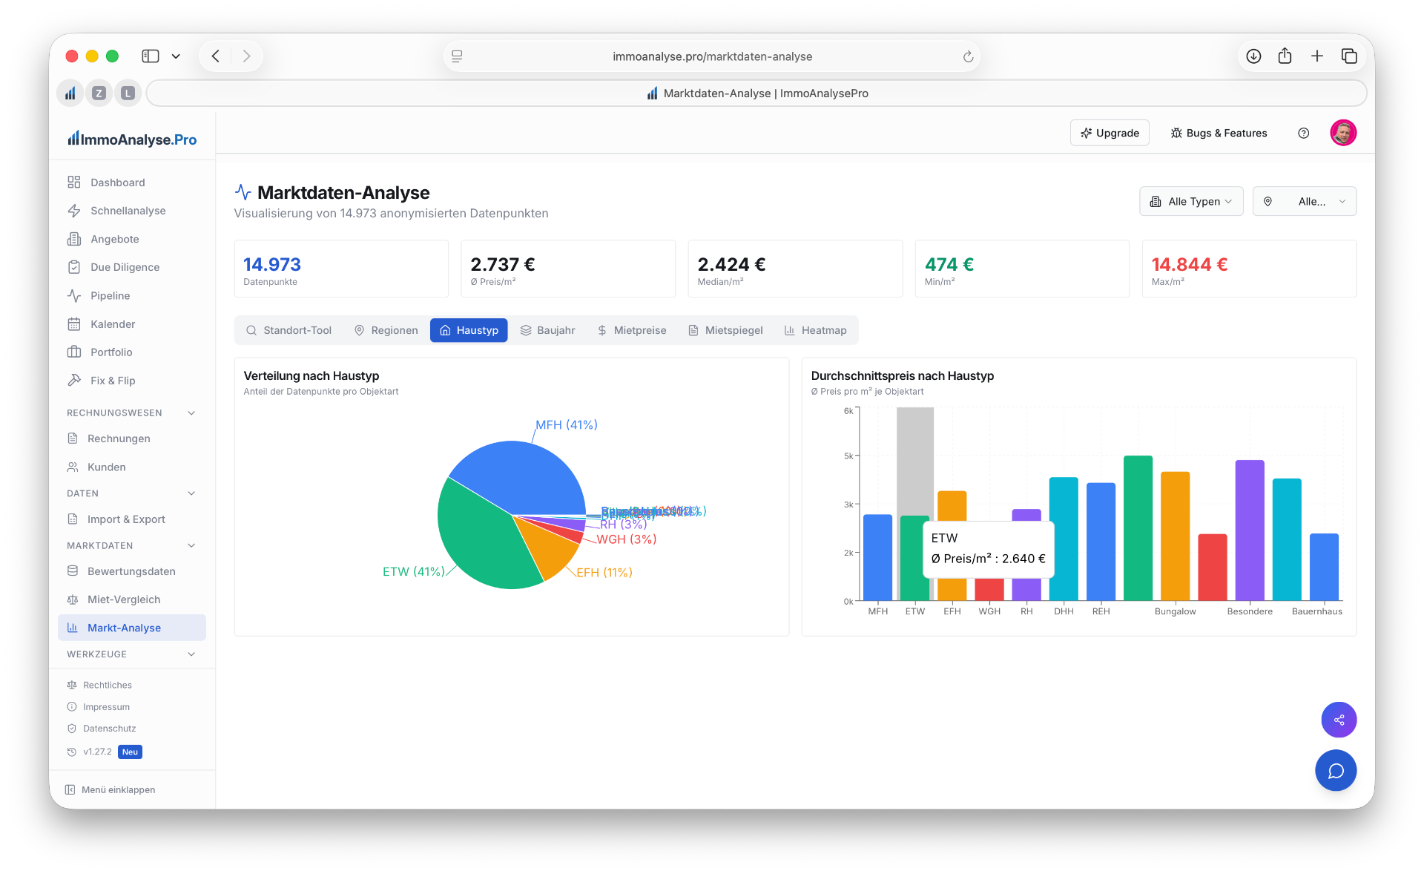The height and width of the screenshot is (874, 1424).
Task: Click the browser address bar
Action: 712,56
